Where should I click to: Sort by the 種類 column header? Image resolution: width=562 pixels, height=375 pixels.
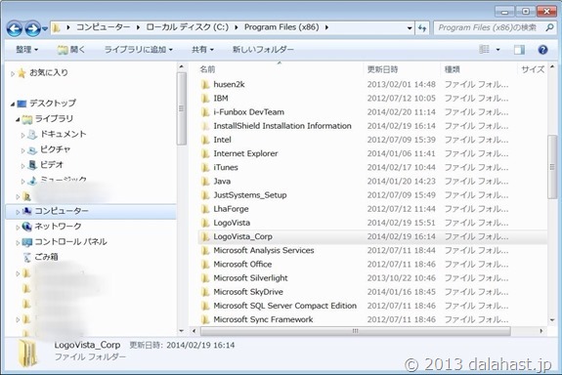coord(452,69)
